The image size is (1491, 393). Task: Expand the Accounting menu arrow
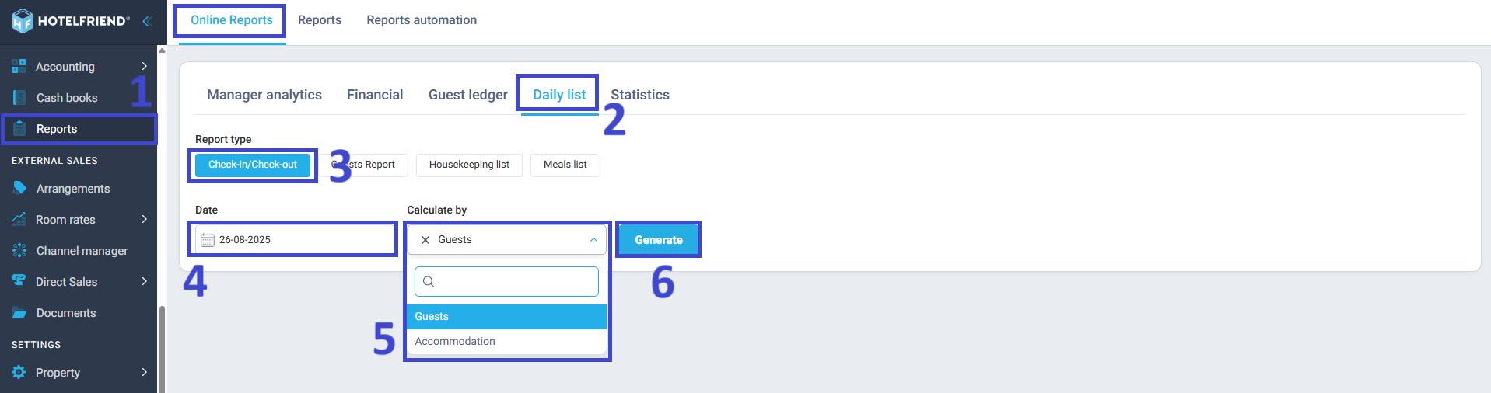[144, 66]
